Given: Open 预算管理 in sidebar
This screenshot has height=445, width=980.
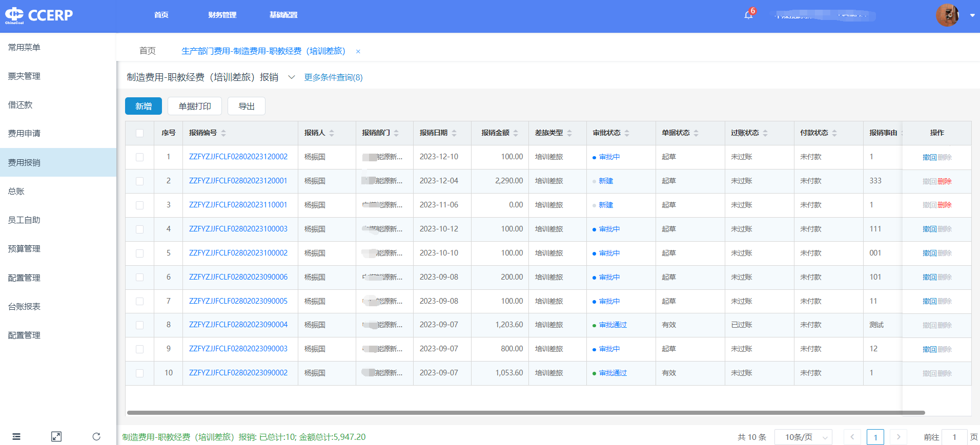Looking at the screenshot, I should coord(58,248).
